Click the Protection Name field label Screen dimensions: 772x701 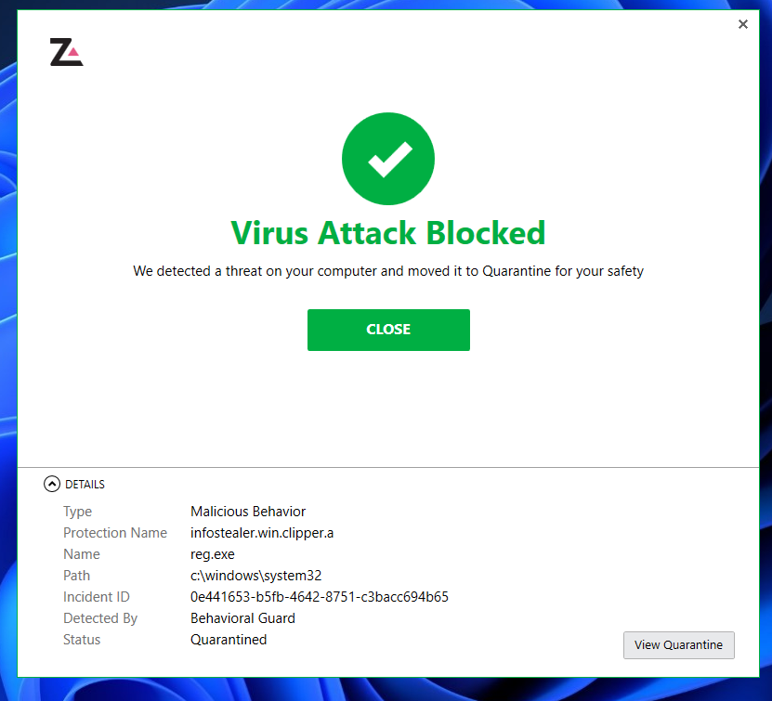(115, 533)
